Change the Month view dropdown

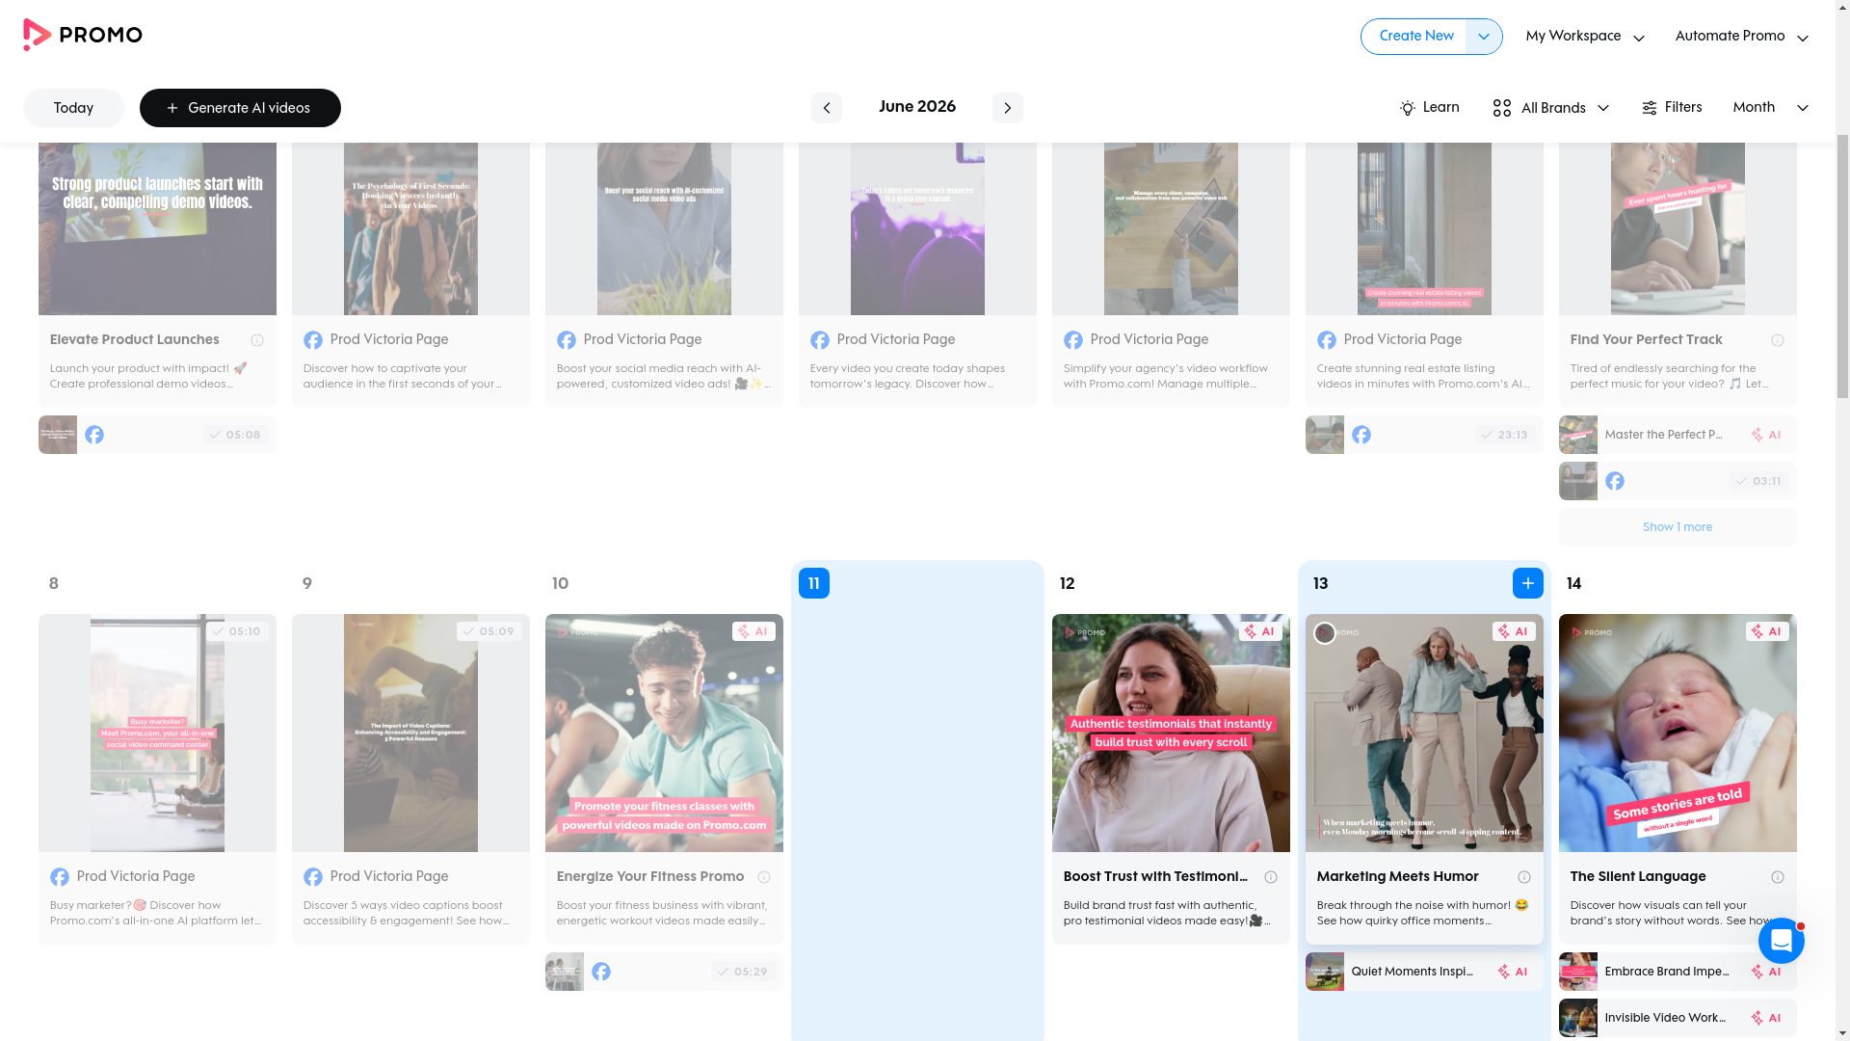[1770, 108]
